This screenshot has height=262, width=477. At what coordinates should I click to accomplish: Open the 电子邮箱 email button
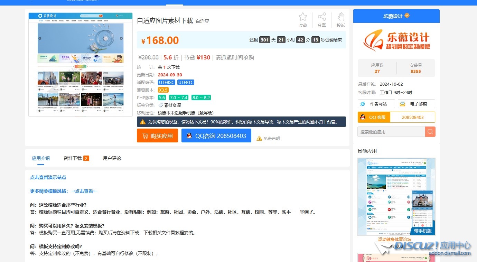416,104
